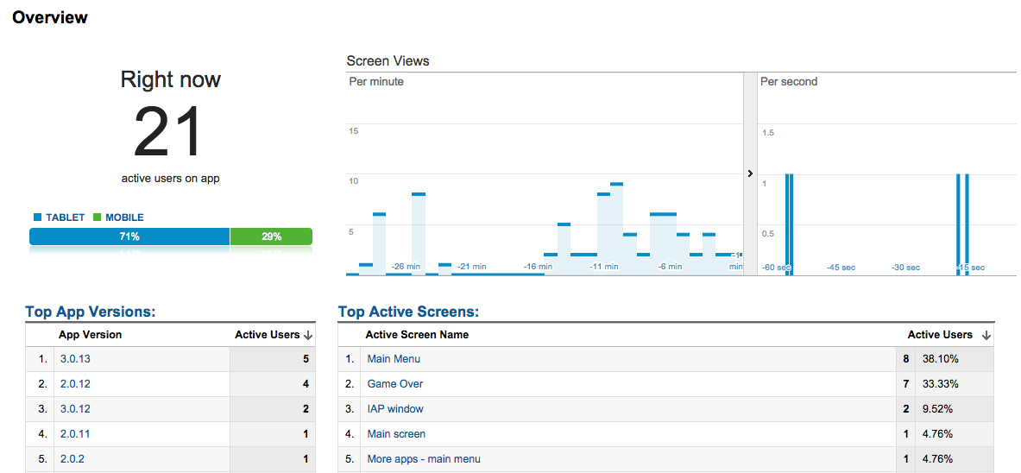Open More apps - main menu link

tap(424, 459)
